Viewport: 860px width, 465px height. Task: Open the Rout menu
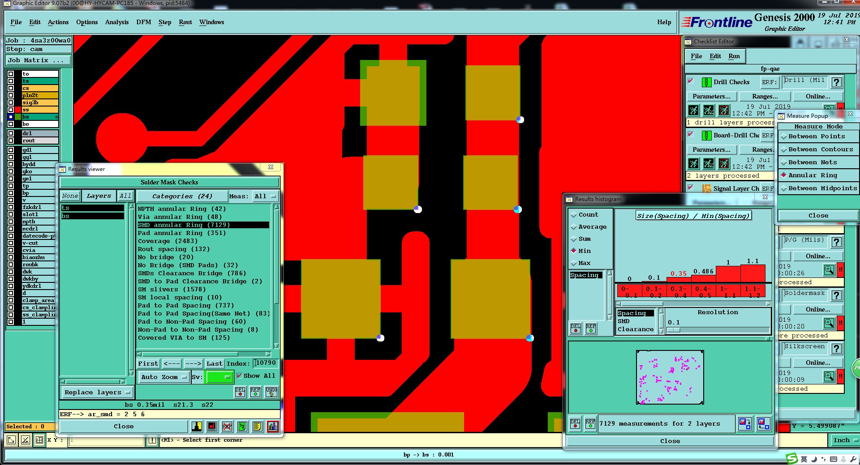click(x=185, y=22)
